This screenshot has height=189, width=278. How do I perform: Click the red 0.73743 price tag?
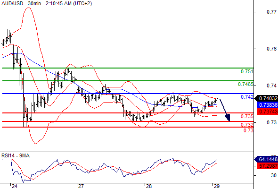tap(267, 112)
